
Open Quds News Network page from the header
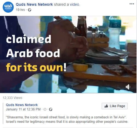click(34, 4)
